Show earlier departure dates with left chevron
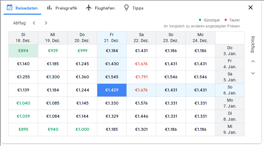The height and width of the screenshot is (146, 264). (34, 23)
